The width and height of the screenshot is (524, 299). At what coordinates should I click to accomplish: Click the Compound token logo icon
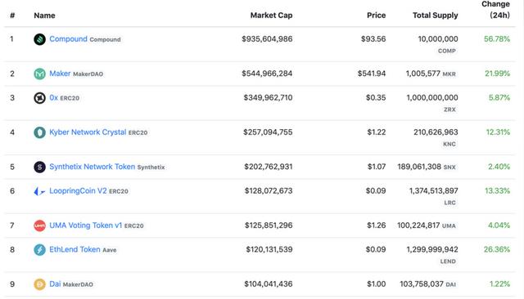[x=39, y=39]
